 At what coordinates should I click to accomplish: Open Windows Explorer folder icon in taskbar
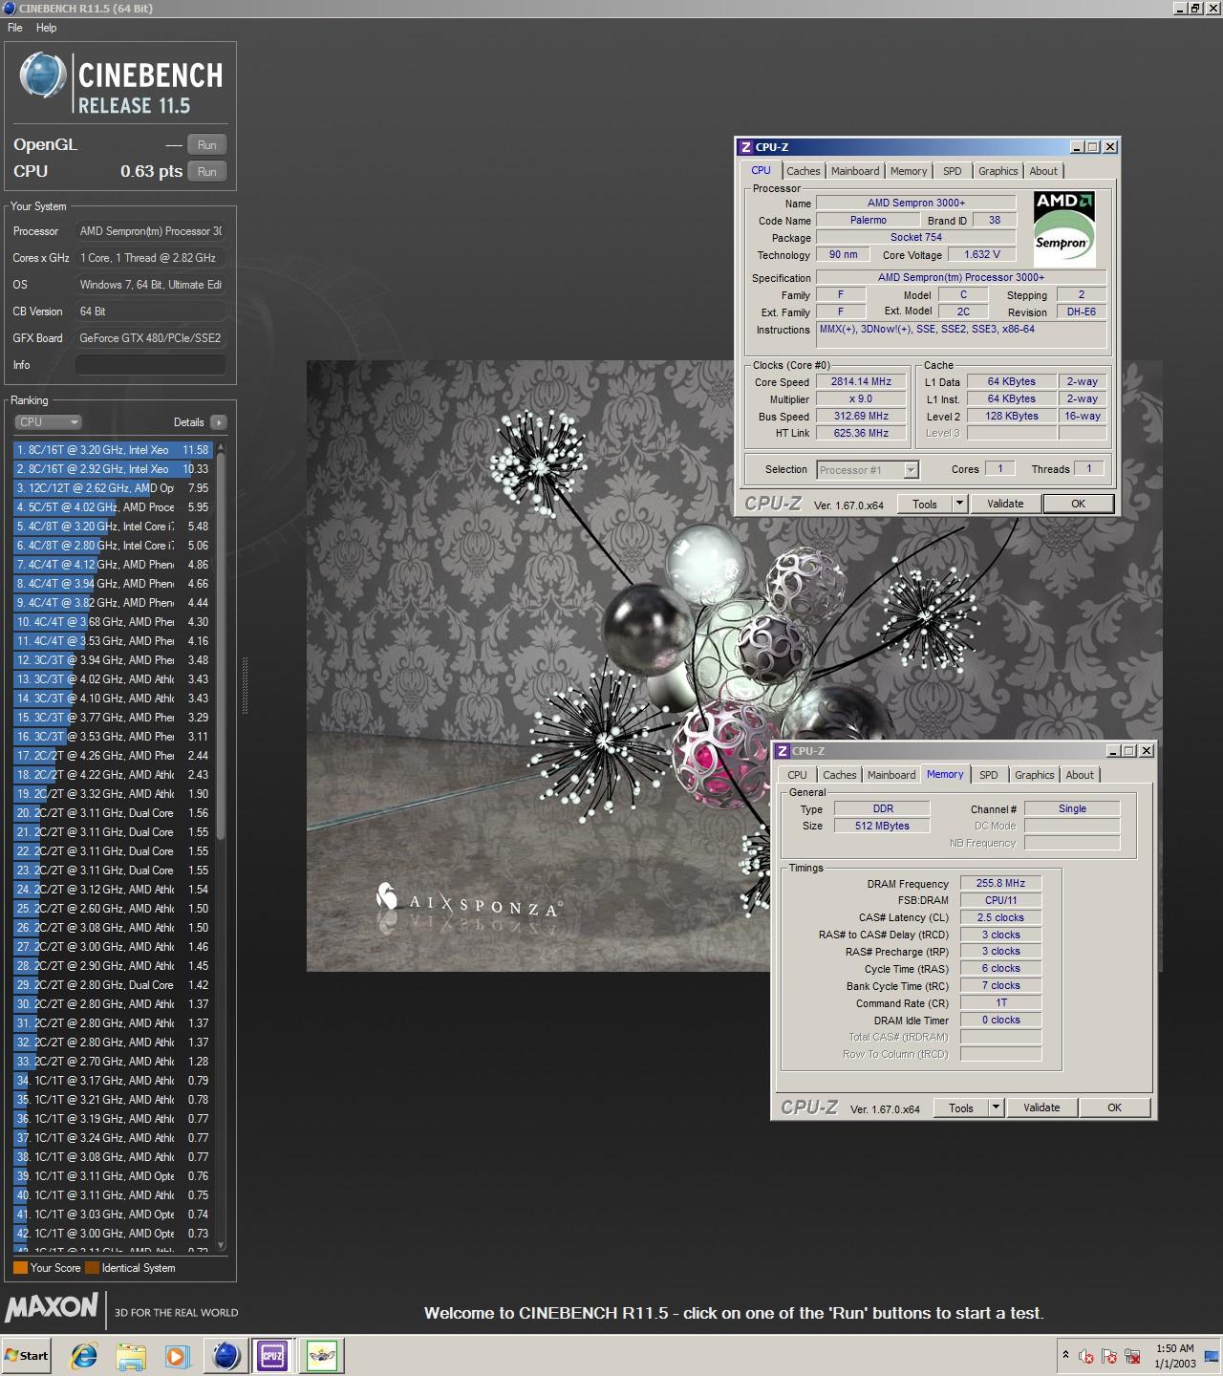pos(131,1355)
